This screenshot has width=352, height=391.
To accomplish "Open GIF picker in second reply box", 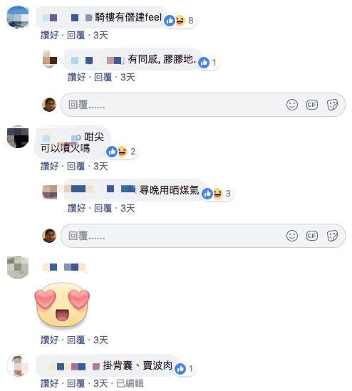I will tap(312, 236).
